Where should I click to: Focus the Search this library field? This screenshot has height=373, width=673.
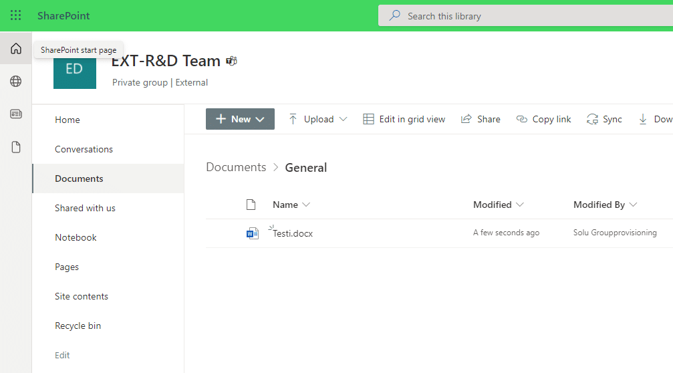click(525, 16)
